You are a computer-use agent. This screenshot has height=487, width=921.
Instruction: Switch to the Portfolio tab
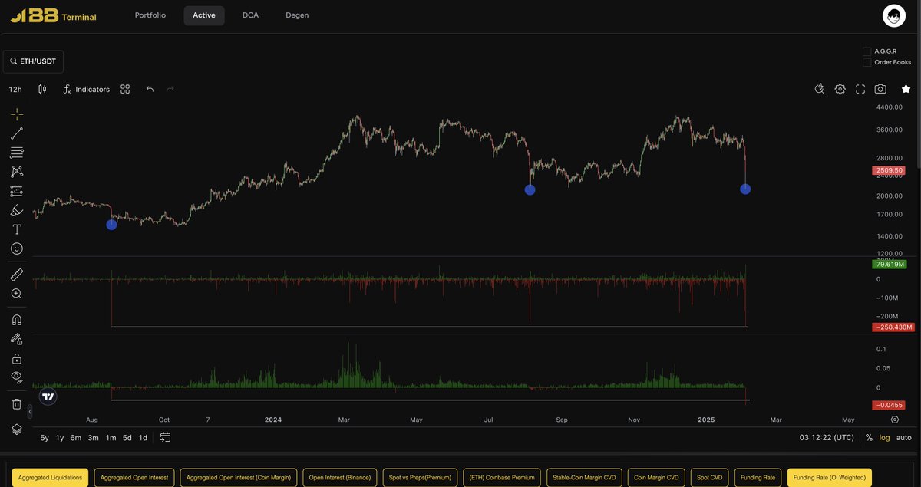pyautogui.click(x=150, y=14)
